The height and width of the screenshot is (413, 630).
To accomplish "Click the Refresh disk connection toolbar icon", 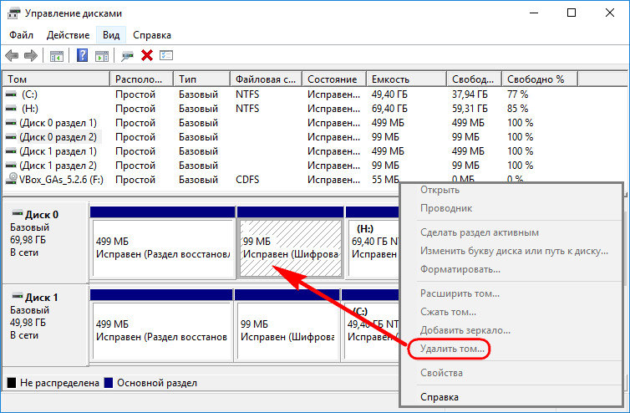I will coord(127,56).
